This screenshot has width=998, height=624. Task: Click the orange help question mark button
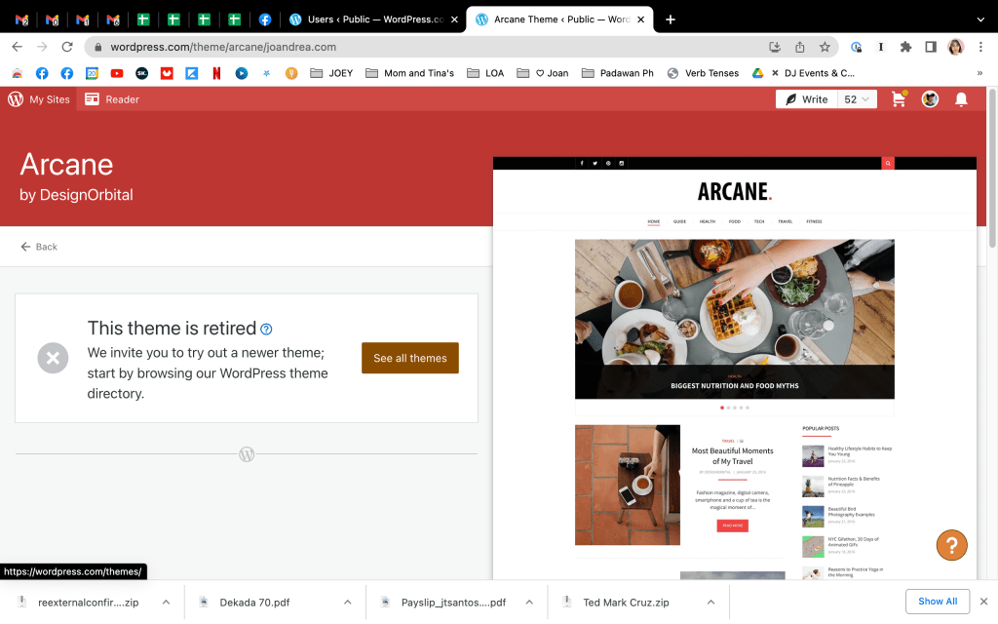pyautogui.click(x=951, y=545)
